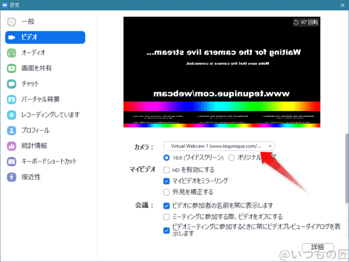Click the 統計情報 bar chart icon
Image resolution: width=349 pixels, height=262 pixels.
[x=12, y=146]
